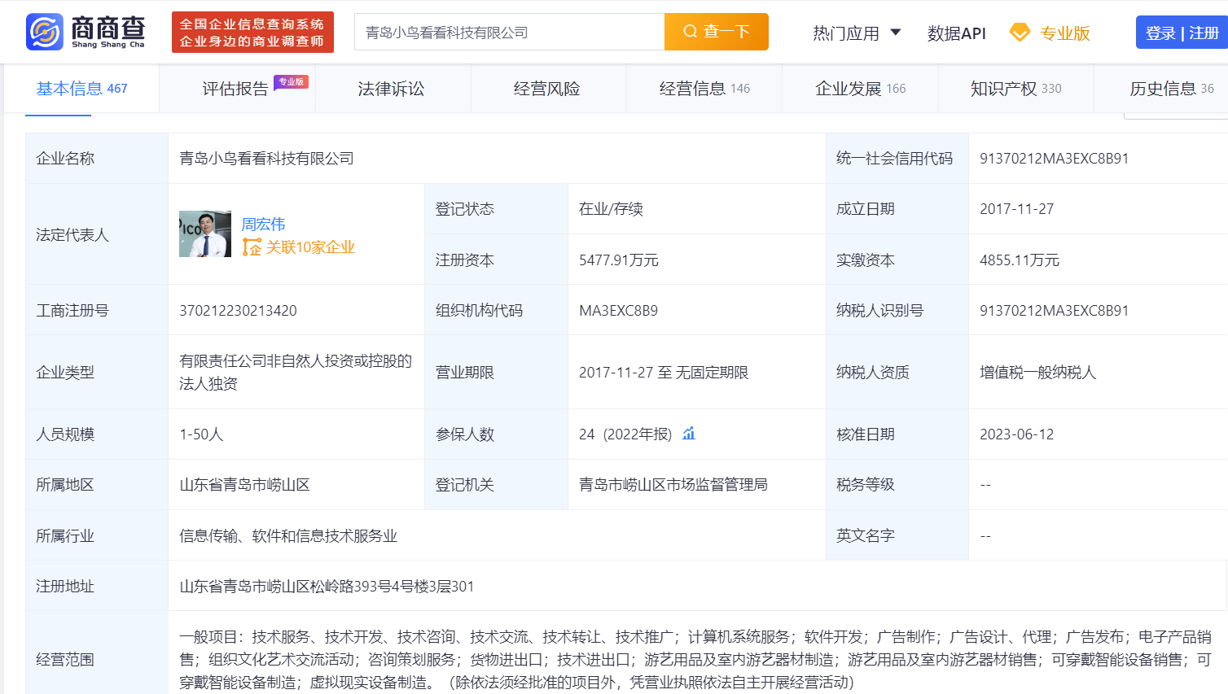Click the magnifier icon in the search button
The image size is (1228, 694).
click(x=690, y=32)
